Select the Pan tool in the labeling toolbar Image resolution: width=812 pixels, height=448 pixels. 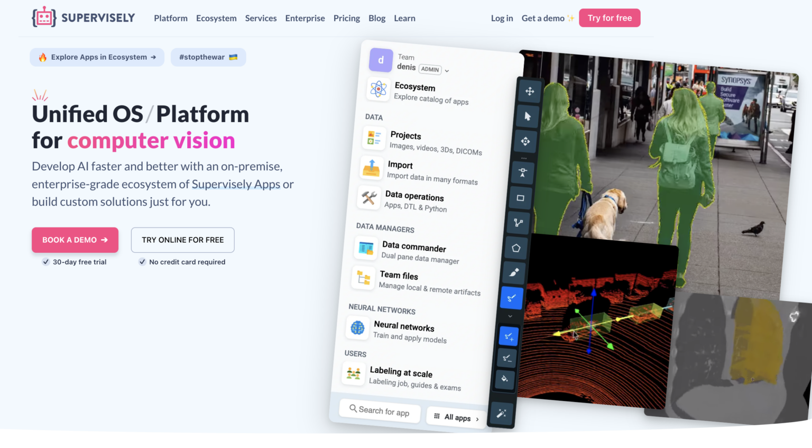click(x=530, y=92)
